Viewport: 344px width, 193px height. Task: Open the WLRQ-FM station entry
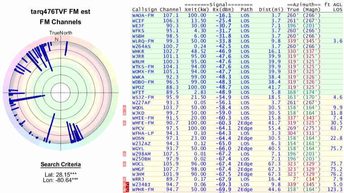tap(143, 40)
